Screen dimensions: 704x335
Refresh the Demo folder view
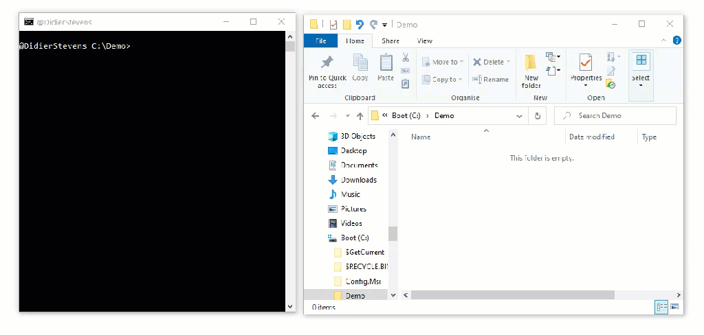click(x=538, y=116)
